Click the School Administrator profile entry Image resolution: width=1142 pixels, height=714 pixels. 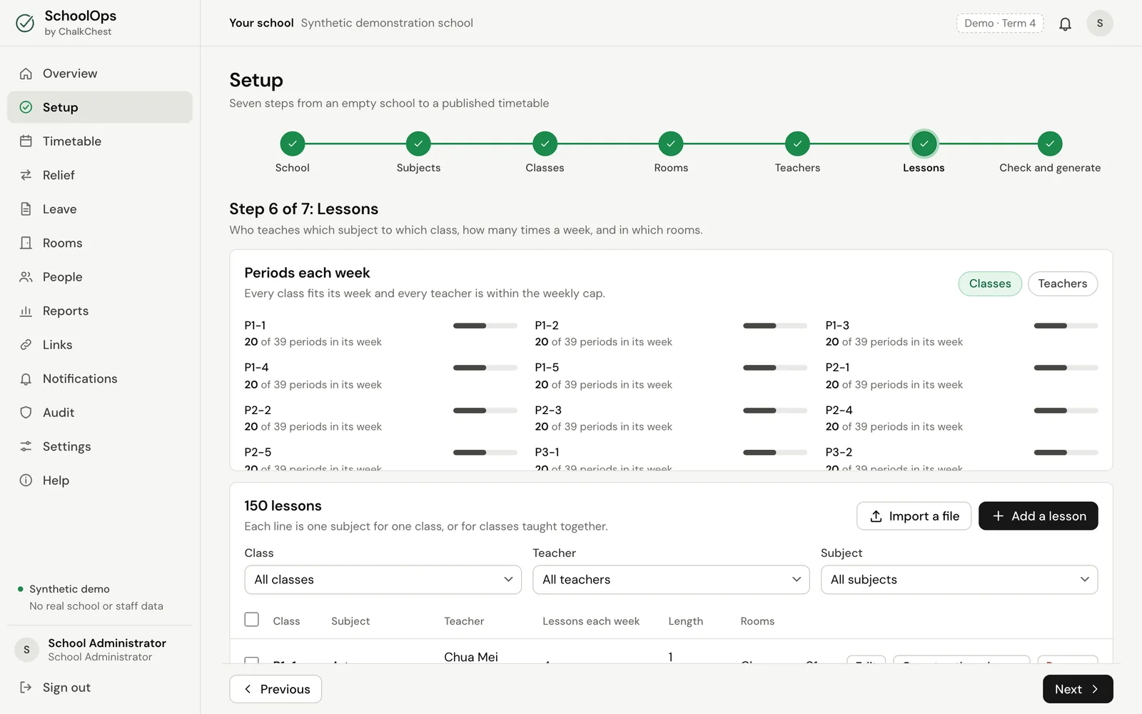100,650
